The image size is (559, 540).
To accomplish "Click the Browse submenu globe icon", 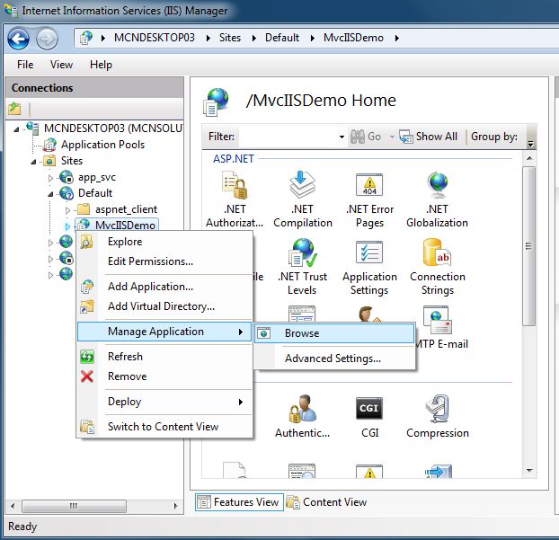I will tap(264, 333).
